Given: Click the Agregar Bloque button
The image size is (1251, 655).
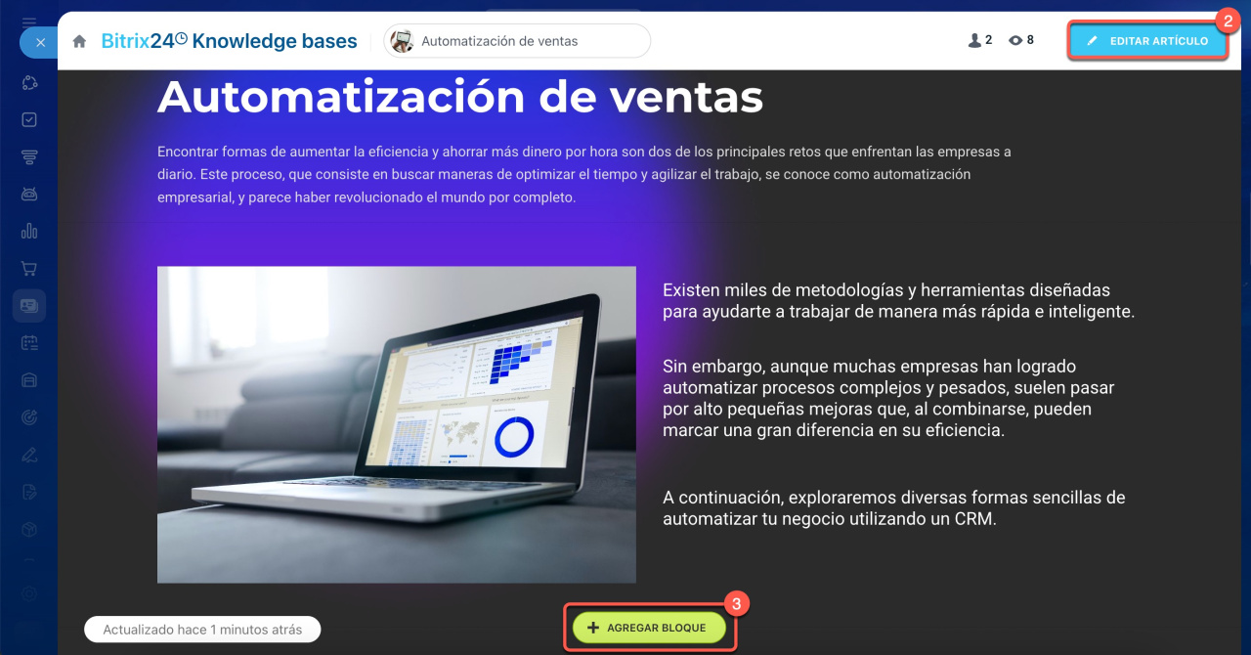Looking at the screenshot, I should pos(650,628).
